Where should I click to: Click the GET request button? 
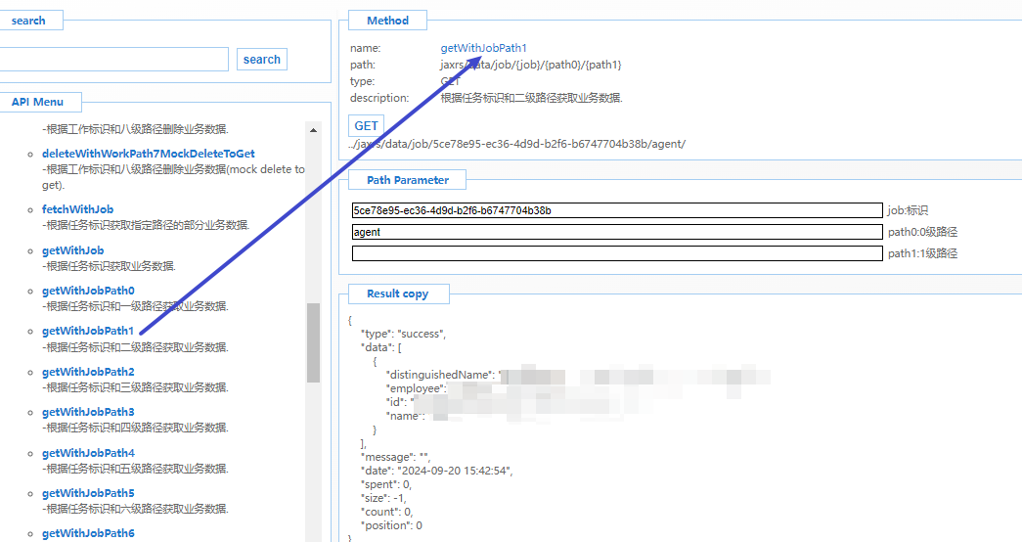click(x=366, y=126)
